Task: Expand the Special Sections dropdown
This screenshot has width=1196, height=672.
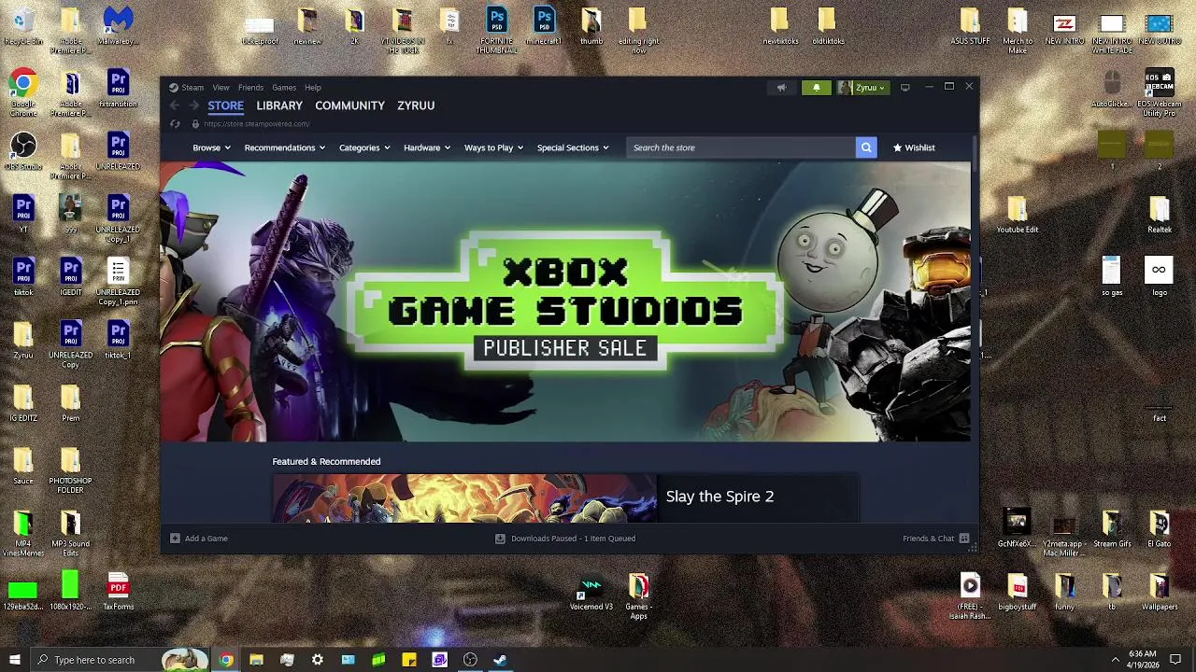Action: pyautogui.click(x=572, y=147)
